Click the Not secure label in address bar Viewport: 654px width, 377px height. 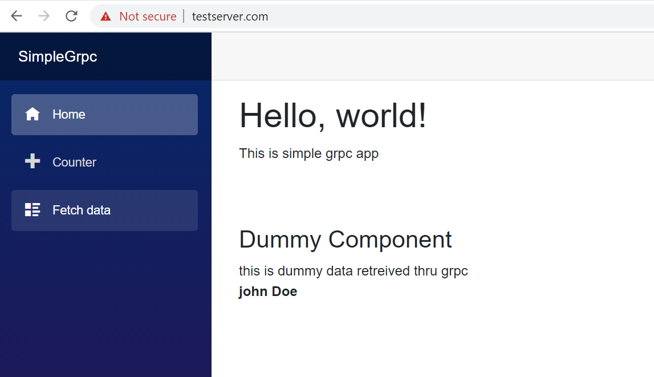[148, 16]
